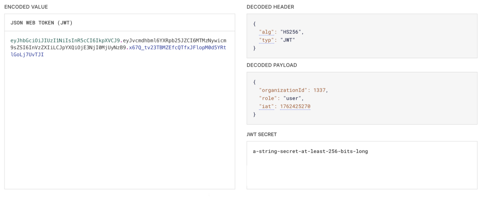The height and width of the screenshot is (206, 484).
Task: Click the 1762425270 timestamp value
Action: [x=295, y=106]
